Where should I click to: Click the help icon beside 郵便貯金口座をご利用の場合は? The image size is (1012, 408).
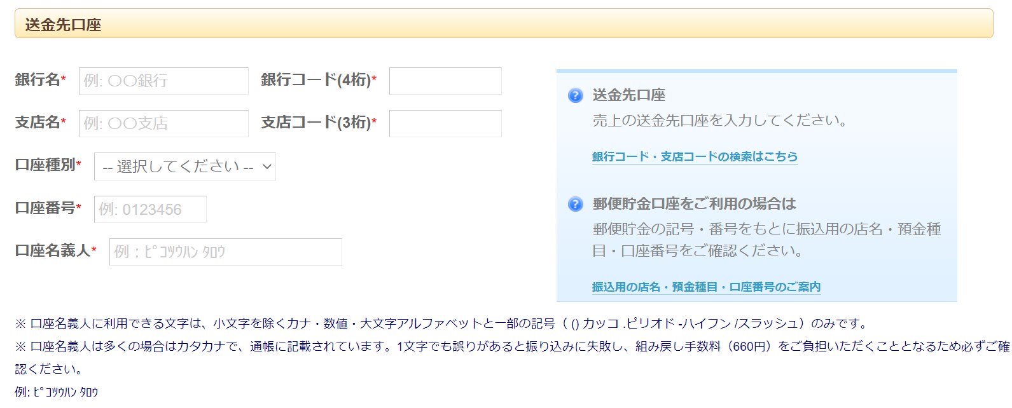coord(575,204)
